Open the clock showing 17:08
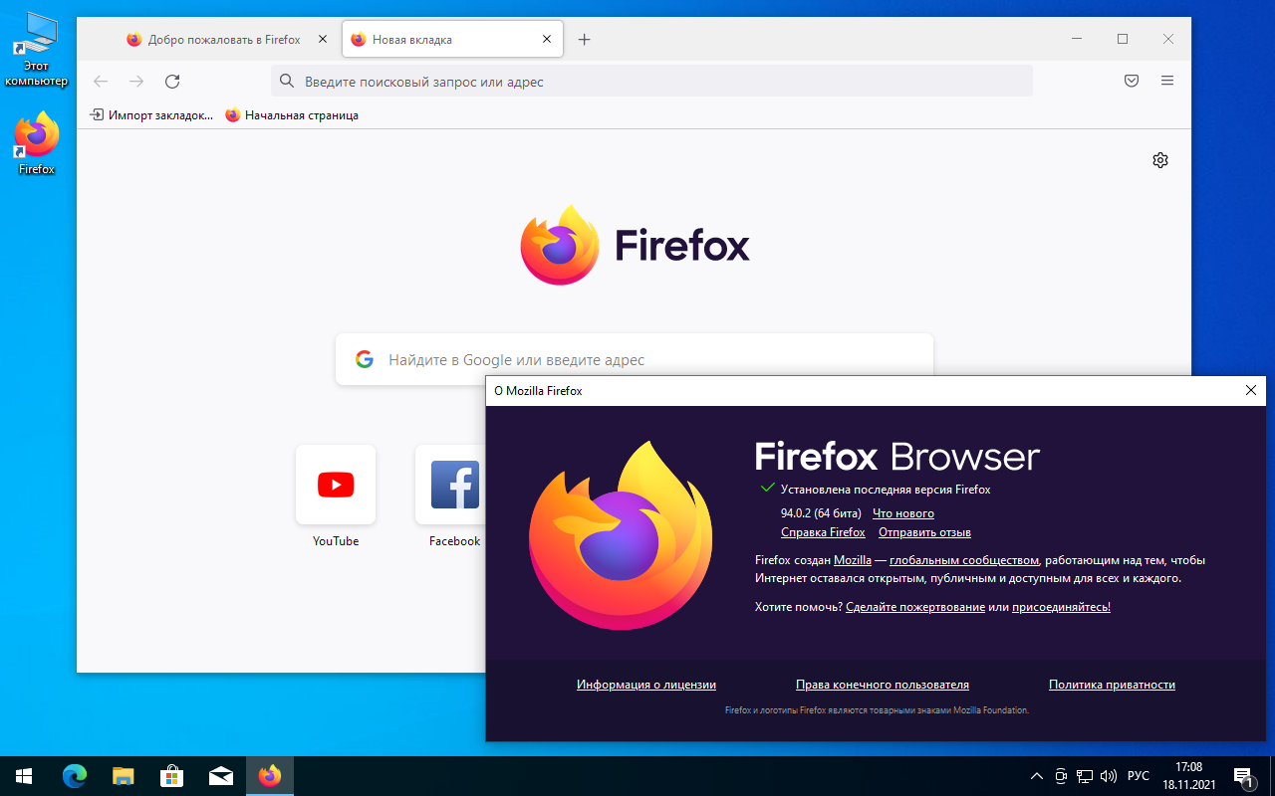The width and height of the screenshot is (1275, 796). click(x=1188, y=776)
